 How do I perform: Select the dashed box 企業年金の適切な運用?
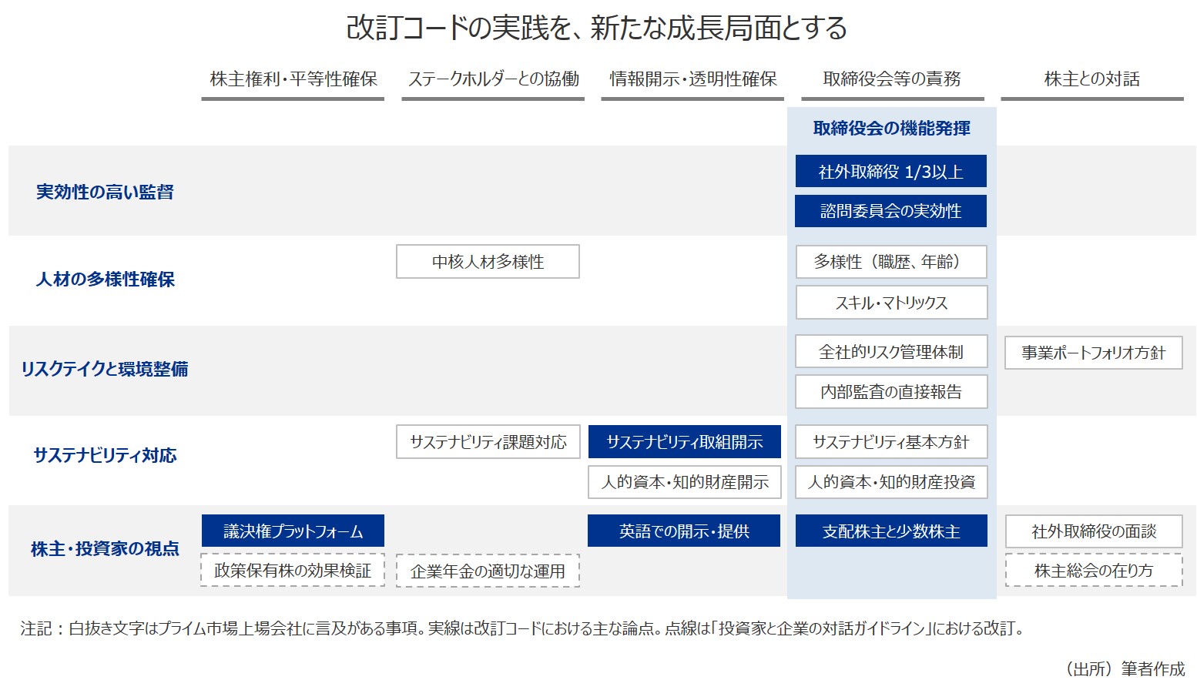(x=488, y=571)
